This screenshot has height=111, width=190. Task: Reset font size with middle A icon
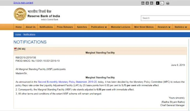tap(147, 3)
